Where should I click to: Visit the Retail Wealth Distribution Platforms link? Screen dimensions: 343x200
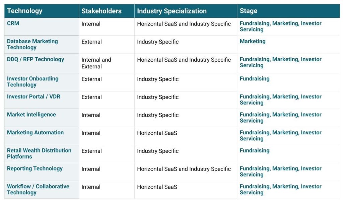point(39,153)
